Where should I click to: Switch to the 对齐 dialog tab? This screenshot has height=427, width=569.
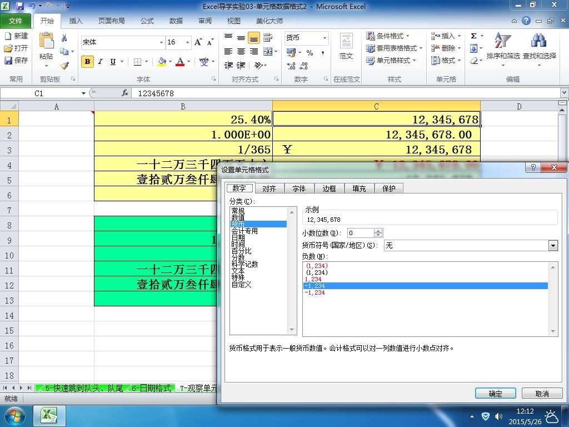[269, 188]
